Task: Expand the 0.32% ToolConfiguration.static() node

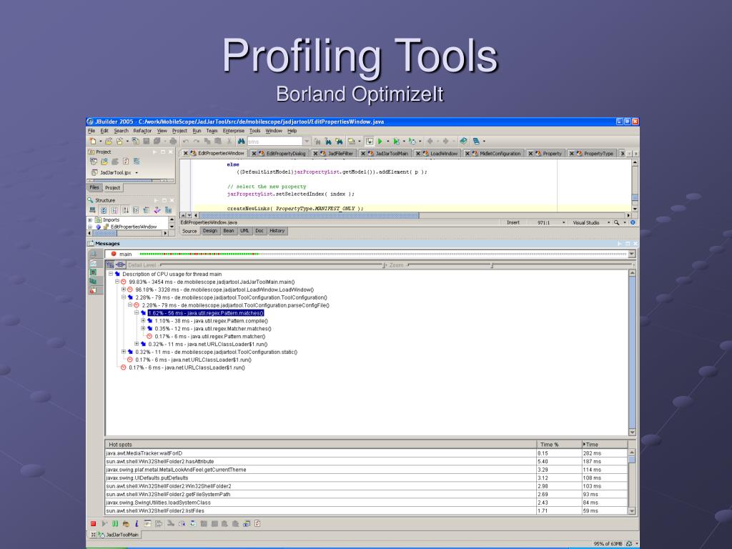Action: click(124, 352)
